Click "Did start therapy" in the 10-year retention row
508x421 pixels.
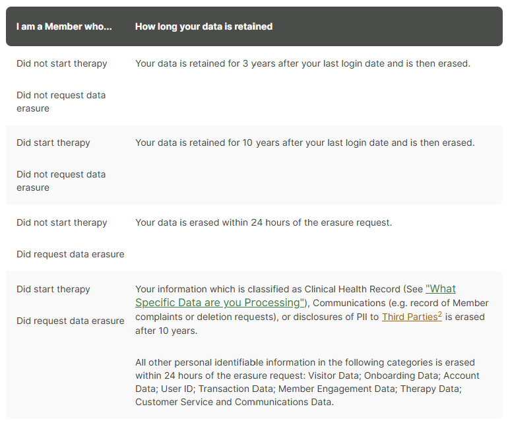point(53,143)
